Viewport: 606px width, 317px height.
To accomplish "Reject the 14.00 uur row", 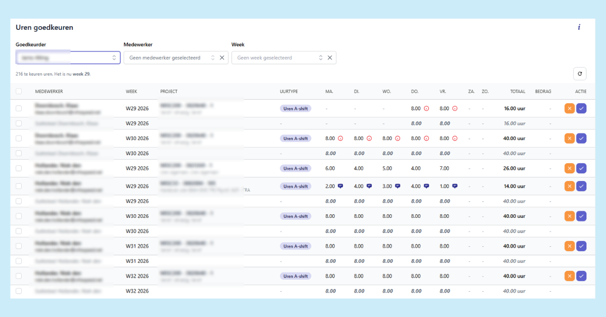I will pos(570,186).
